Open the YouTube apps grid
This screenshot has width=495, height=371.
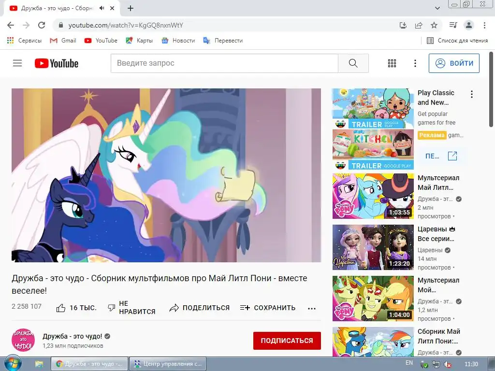(x=392, y=63)
